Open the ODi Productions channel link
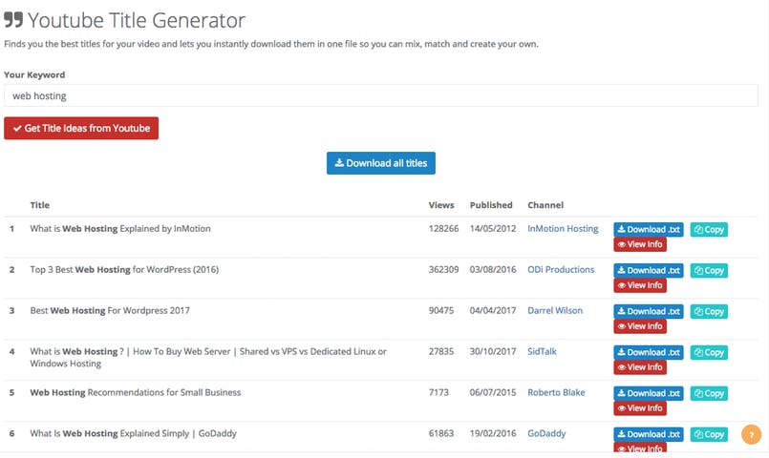 pos(561,270)
